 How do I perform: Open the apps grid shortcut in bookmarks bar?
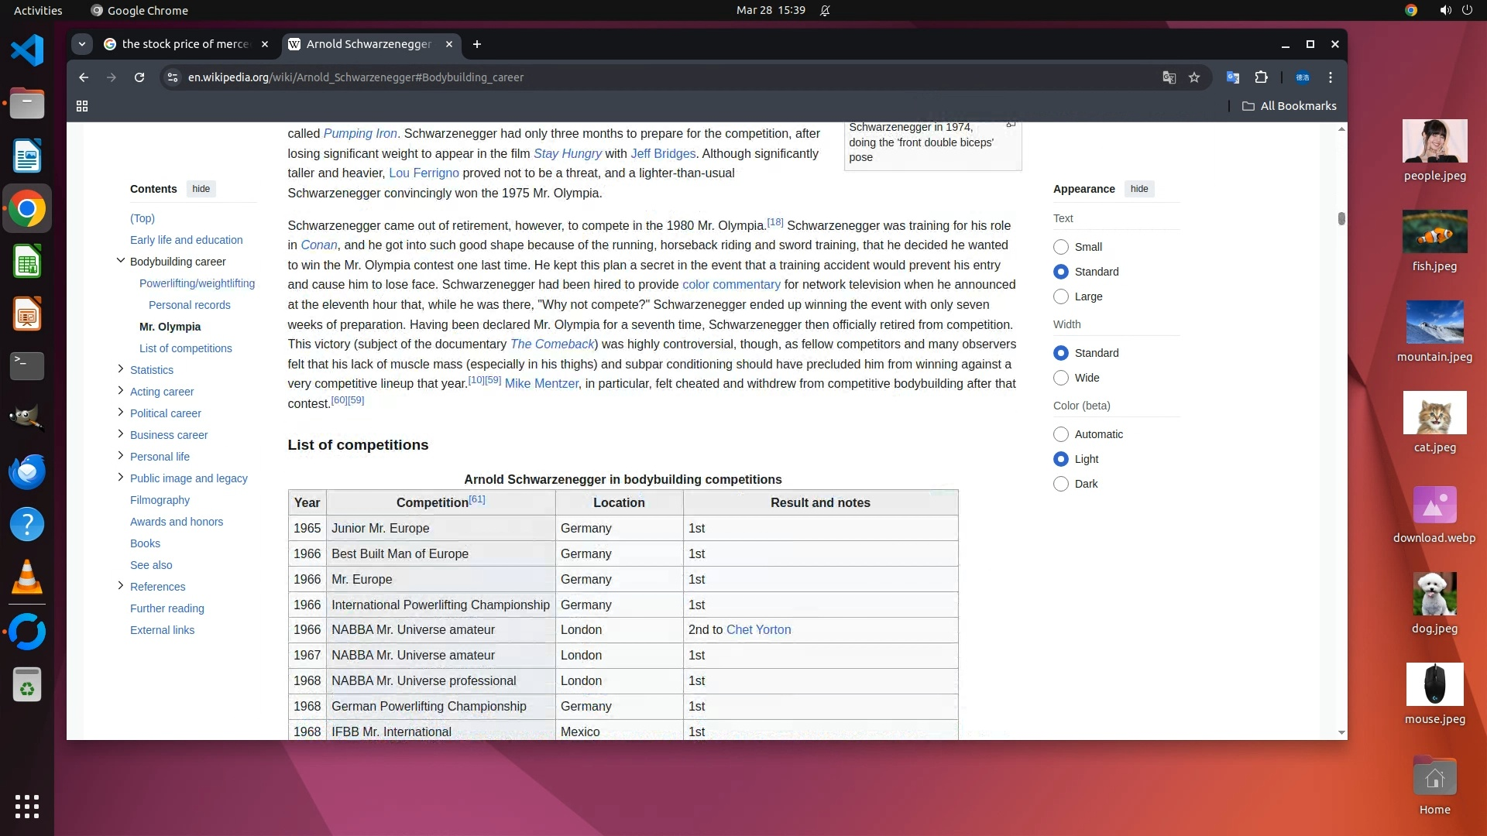pos(82,106)
